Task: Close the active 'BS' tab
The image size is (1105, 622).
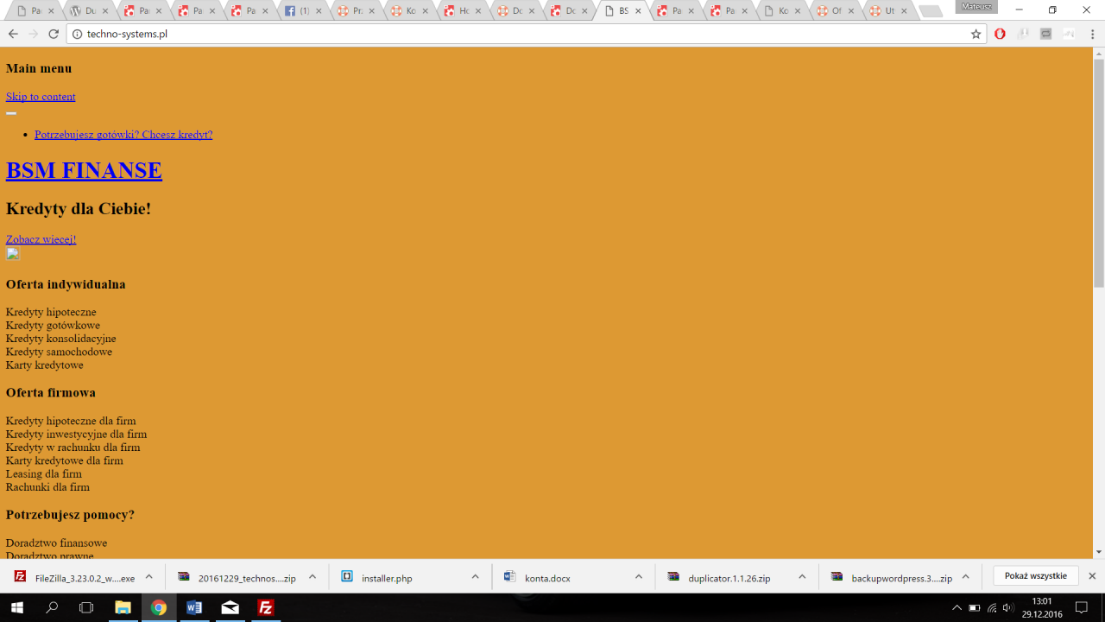Action: (638, 11)
